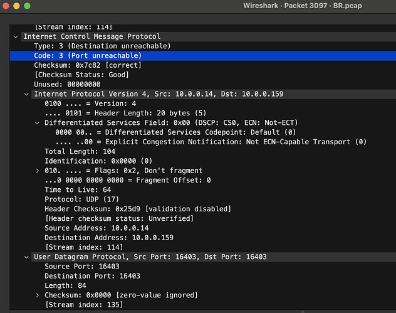This screenshot has width=396, height=313.
Task: Expand the UDP Checksum 0x0000 node
Action: click(x=37, y=295)
